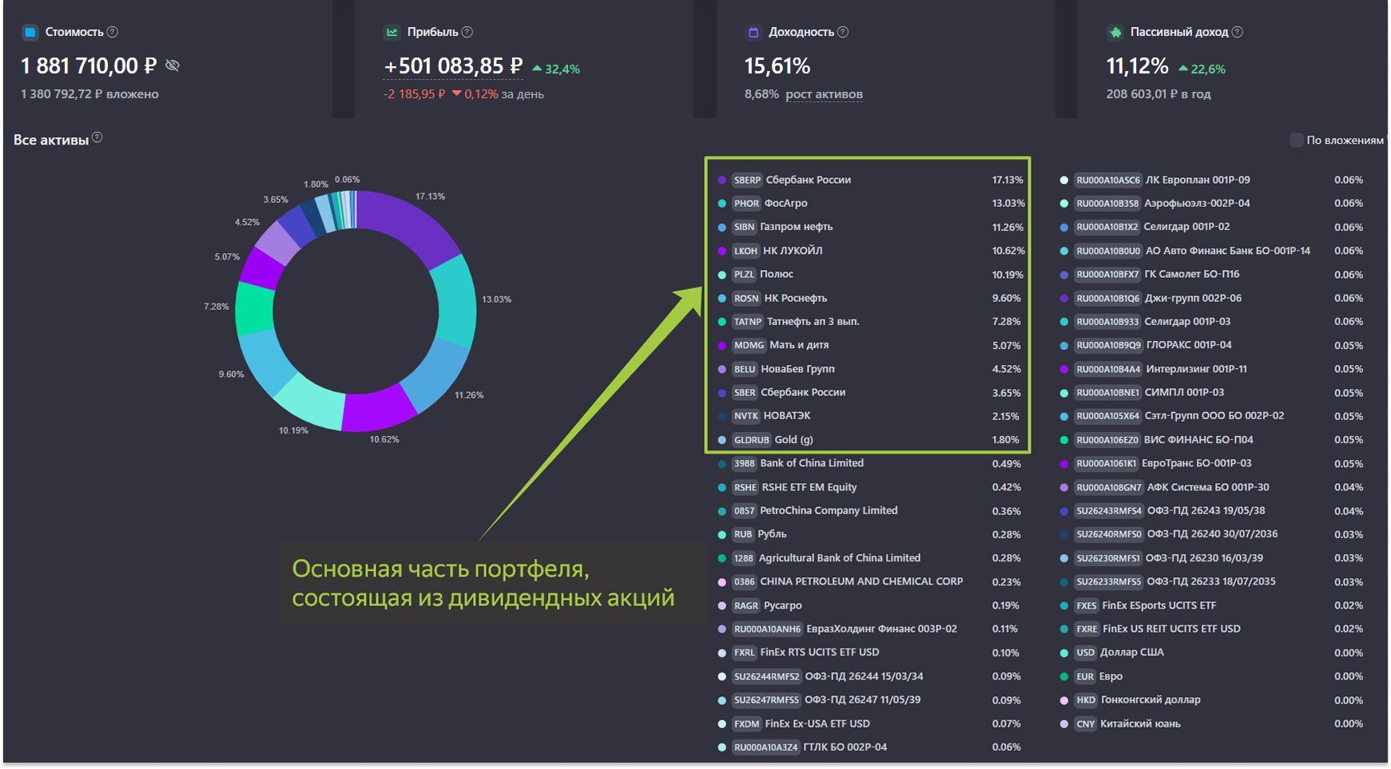
Task: Click the color dot beside ВИС ФИНАНС БО-П04
Action: click(1064, 440)
